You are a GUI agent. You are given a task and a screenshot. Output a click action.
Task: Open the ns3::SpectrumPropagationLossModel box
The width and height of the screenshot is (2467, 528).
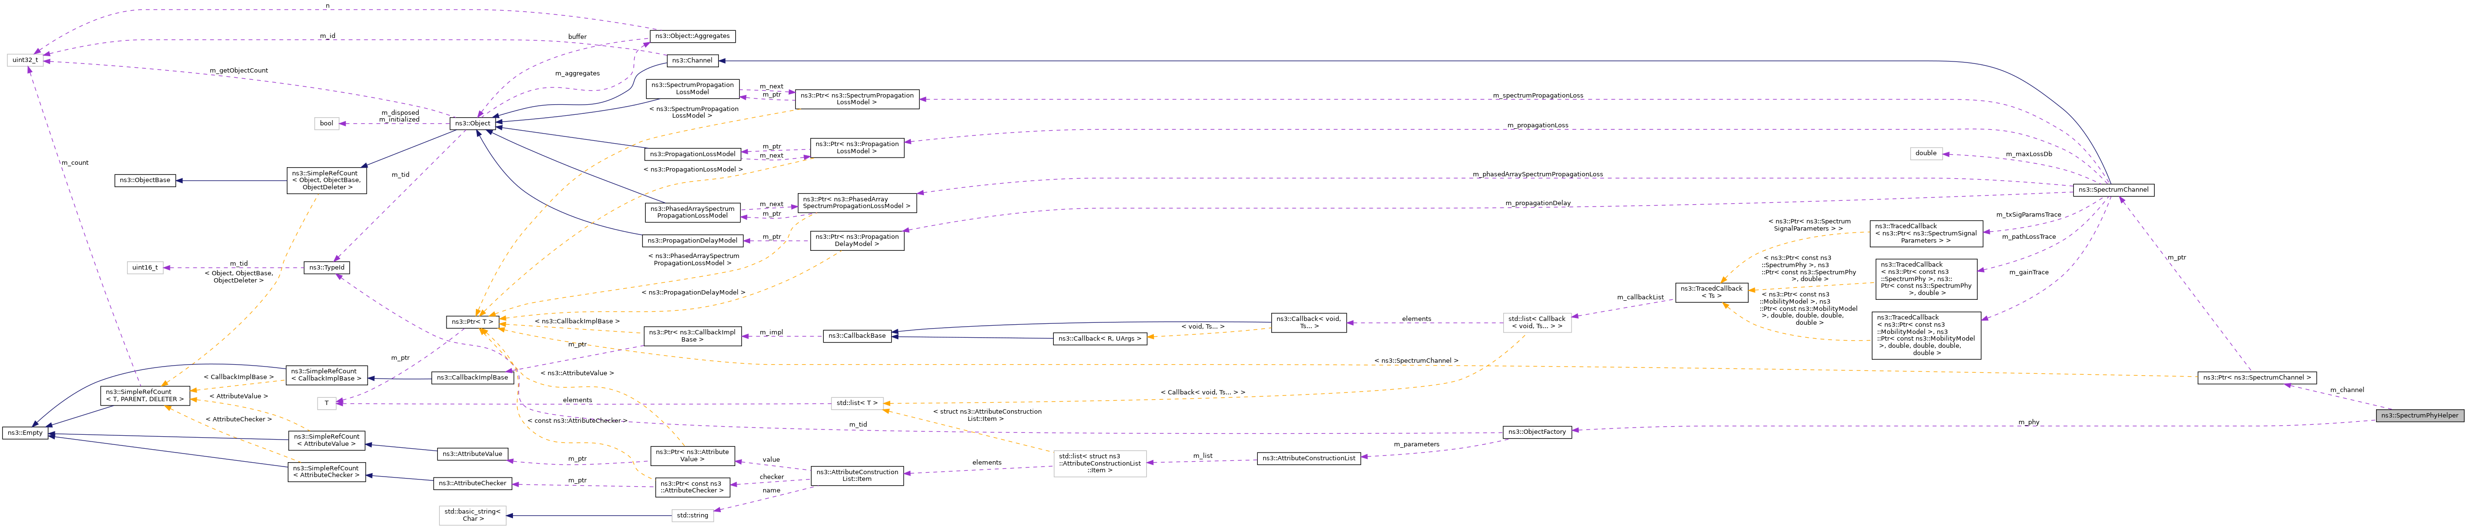(x=692, y=89)
